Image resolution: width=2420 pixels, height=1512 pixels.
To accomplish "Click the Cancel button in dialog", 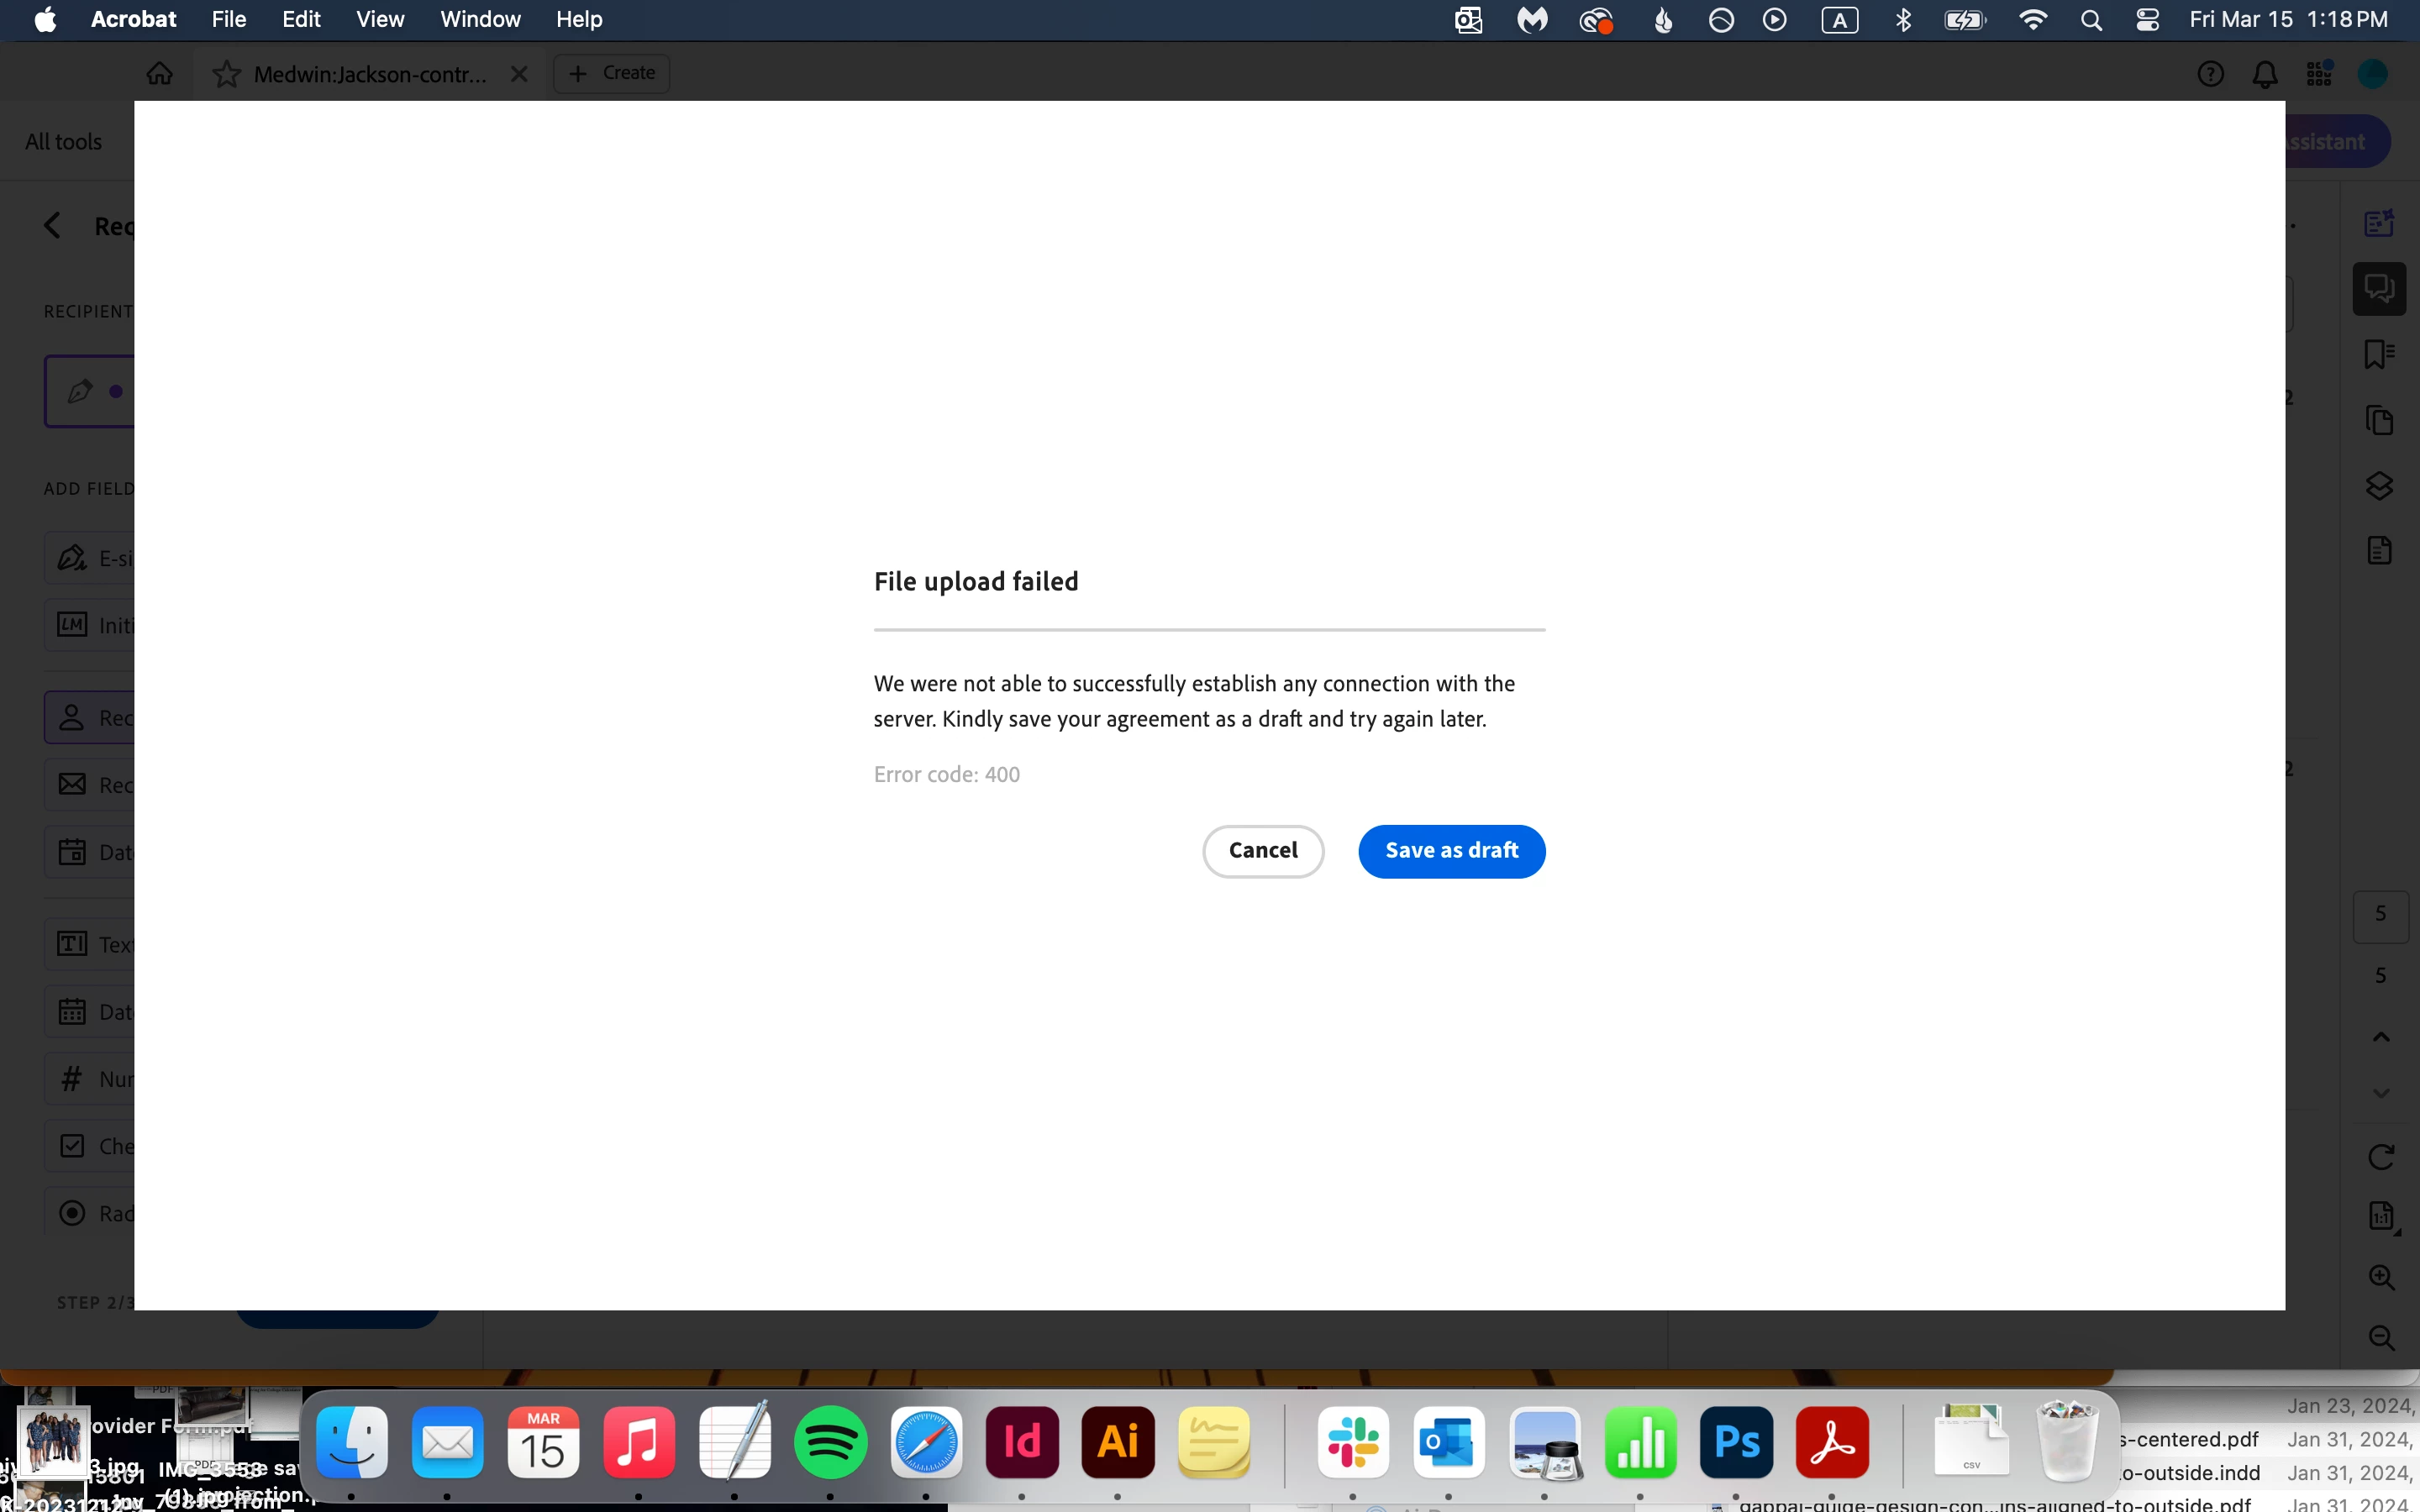I will click(1263, 851).
